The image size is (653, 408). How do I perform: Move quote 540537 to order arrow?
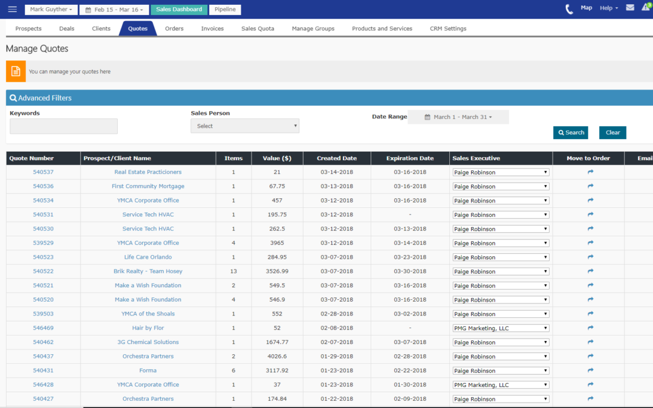click(590, 172)
